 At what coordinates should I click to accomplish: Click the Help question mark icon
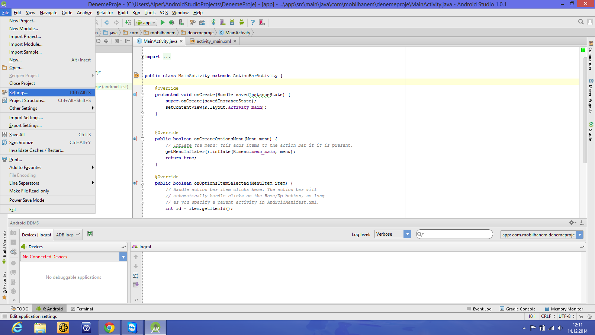click(253, 23)
